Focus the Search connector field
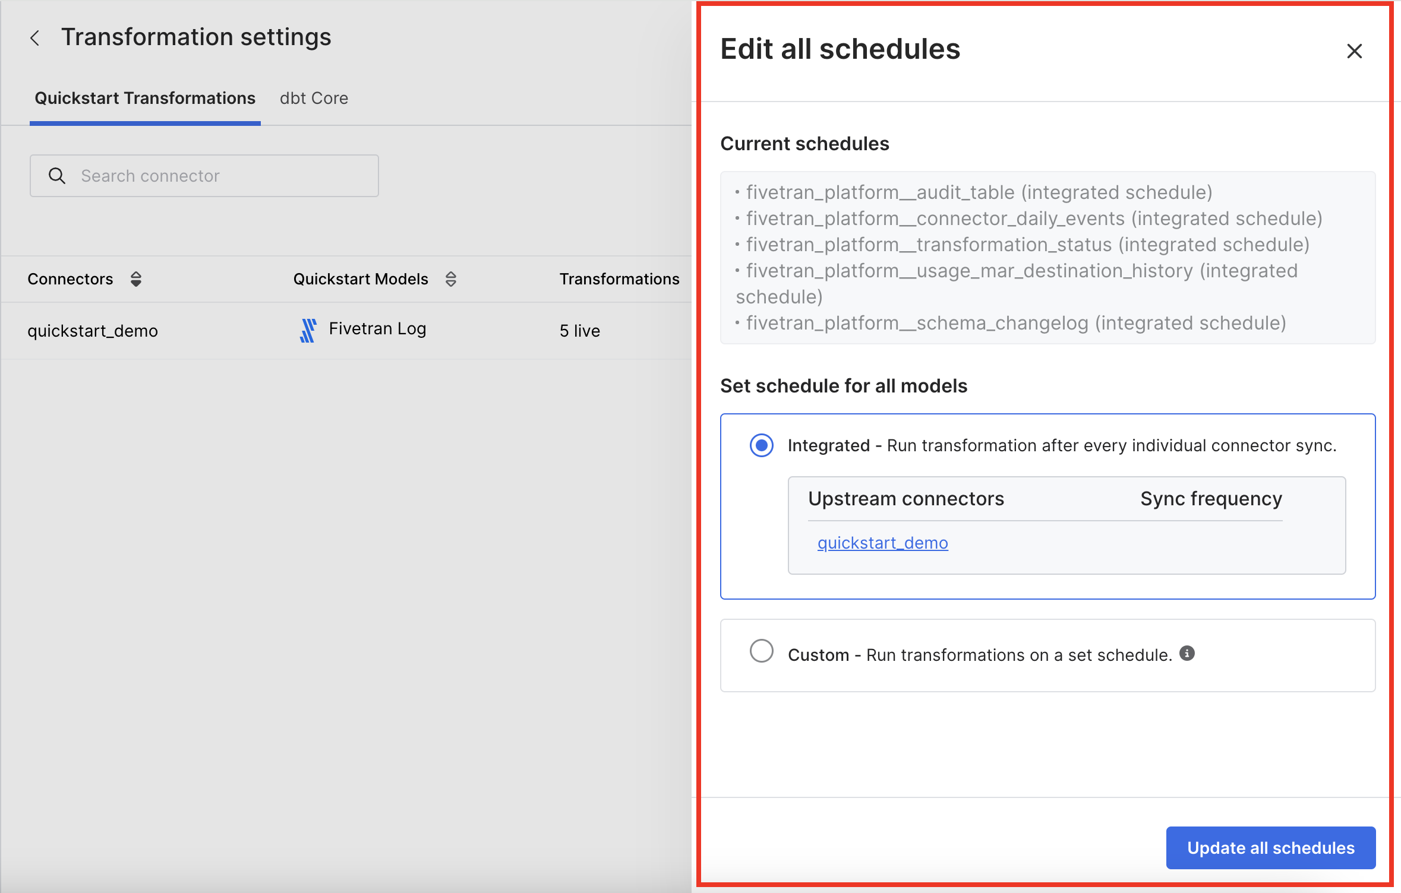 204,176
